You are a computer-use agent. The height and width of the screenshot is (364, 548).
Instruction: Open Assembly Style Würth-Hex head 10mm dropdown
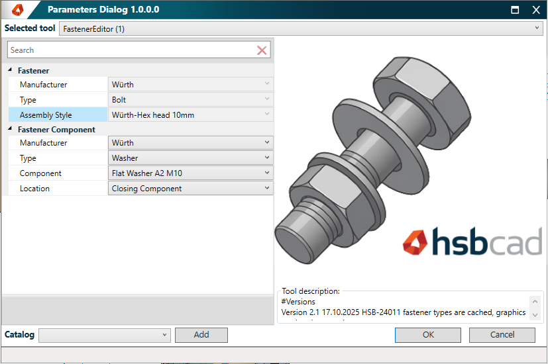tap(190, 114)
